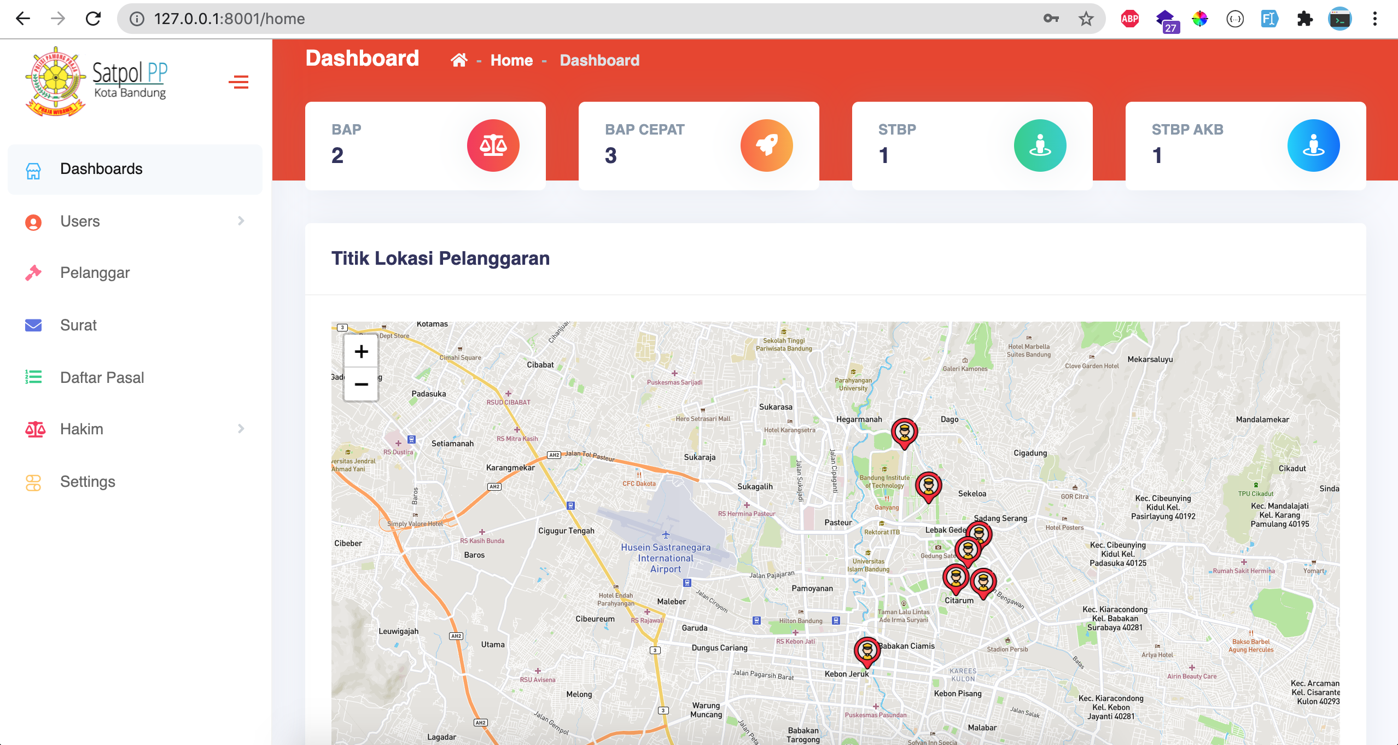Open the Dashboards menu item
The image size is (1398, 745).
click(x=101, y=169)
